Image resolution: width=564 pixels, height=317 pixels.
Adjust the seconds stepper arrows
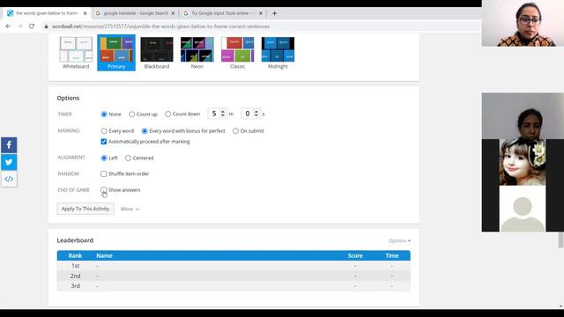(256, 114)
